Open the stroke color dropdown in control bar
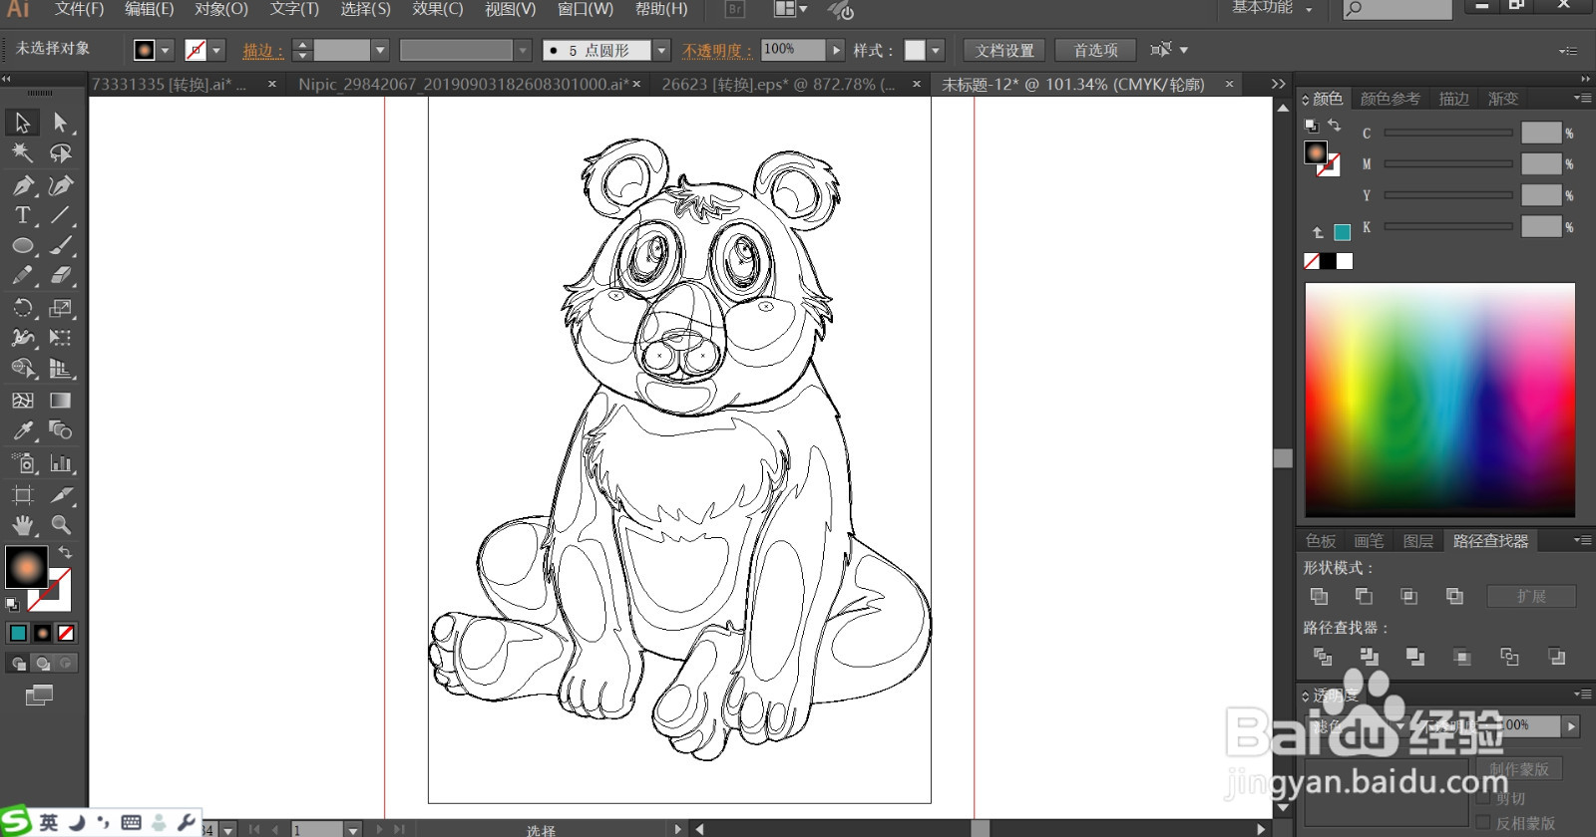The height and width of the screenshot is (837, 1596). click(x=216, y=50)
